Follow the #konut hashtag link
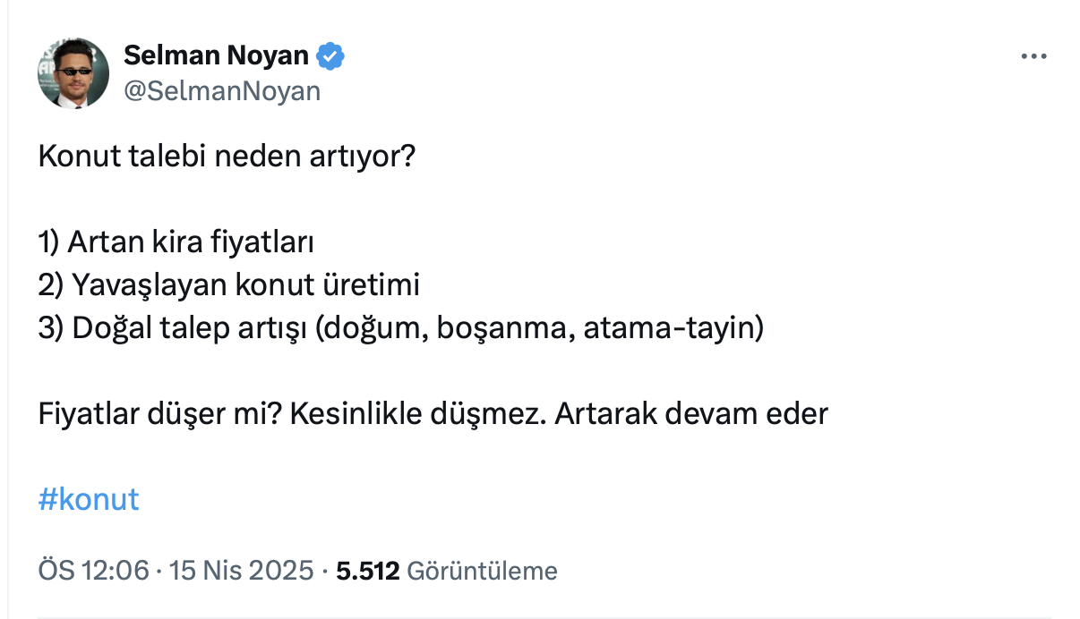The height and width of the screenshot is (619, 1080). [x=89, y=498]
